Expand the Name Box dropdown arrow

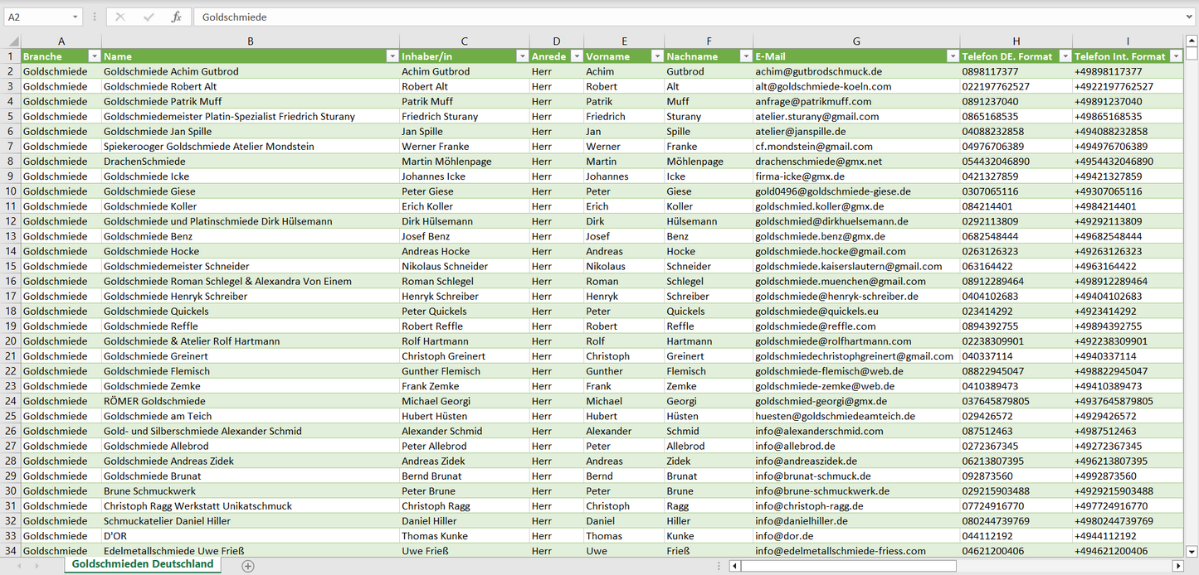point(76,17)
